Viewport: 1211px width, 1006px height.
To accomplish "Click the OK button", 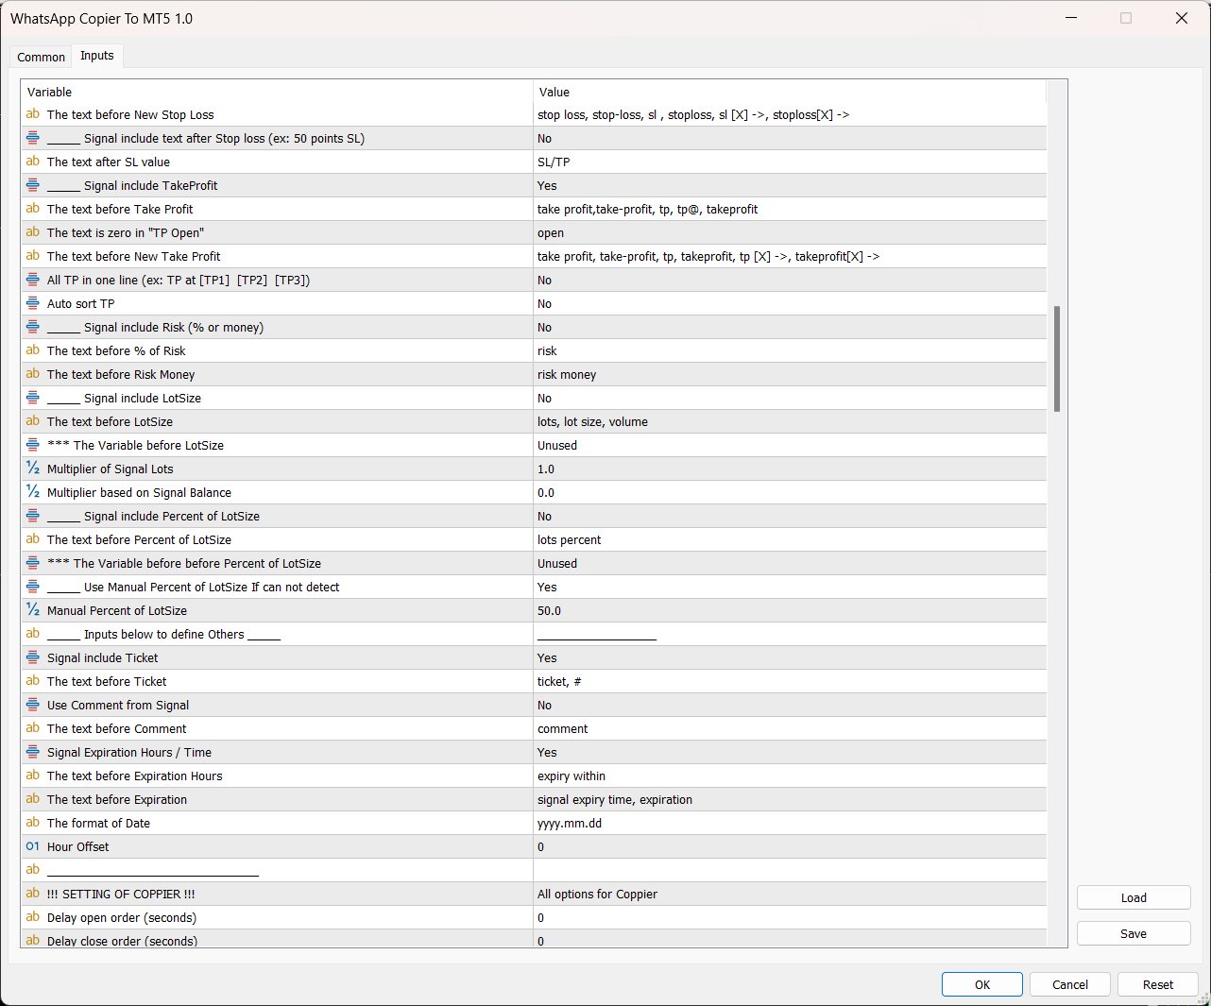I will (x=982, y=984).
